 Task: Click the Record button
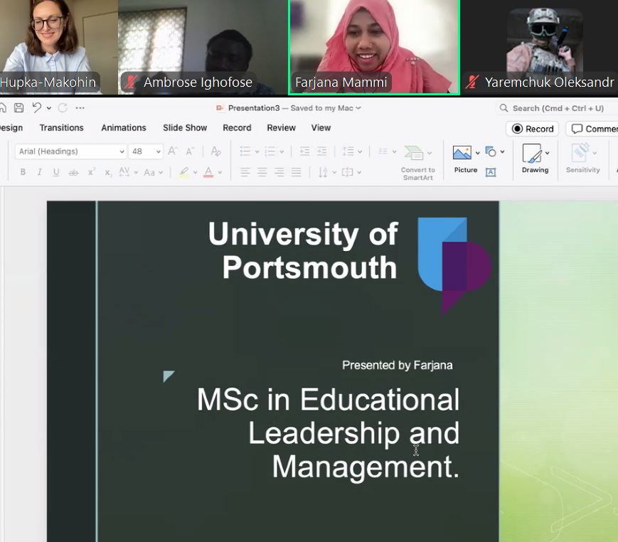533,129
